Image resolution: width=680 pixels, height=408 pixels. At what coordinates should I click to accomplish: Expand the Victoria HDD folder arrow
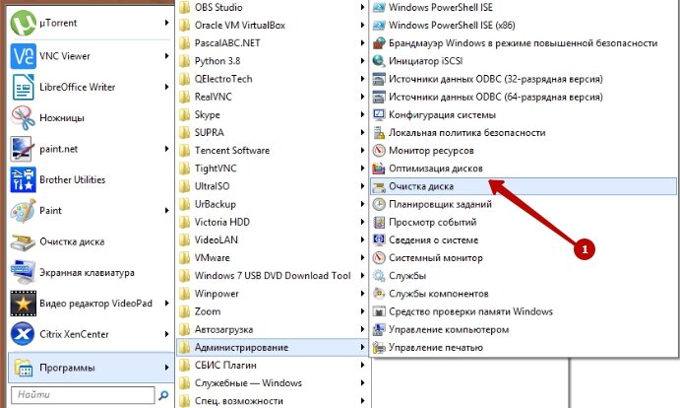pyautogui.click(x=362, y=222)
